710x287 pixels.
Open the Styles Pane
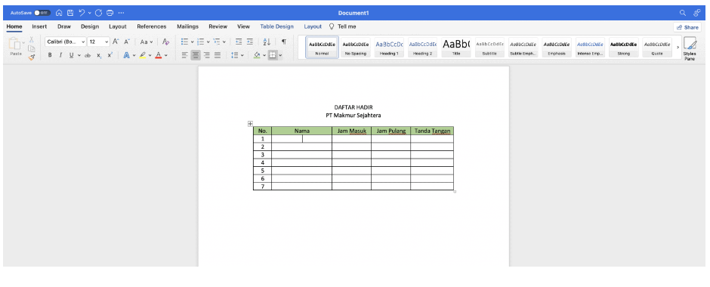[x=690, y=48]
